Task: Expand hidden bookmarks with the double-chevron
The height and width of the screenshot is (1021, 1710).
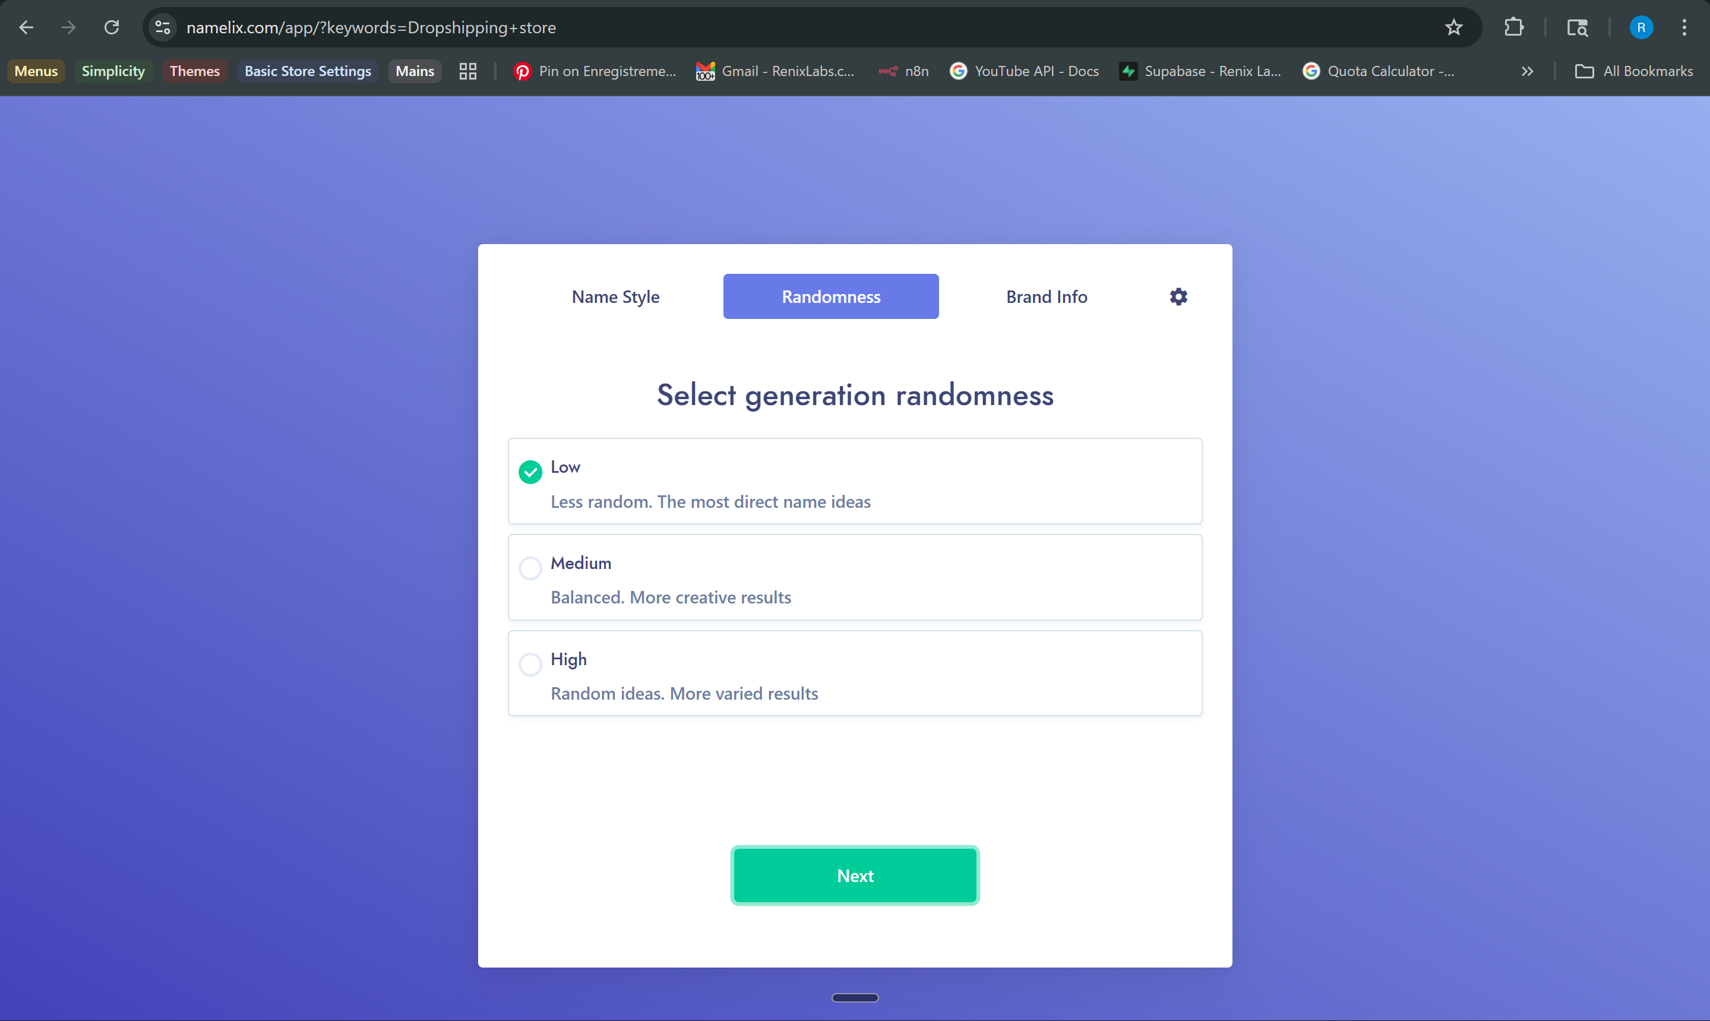Action: click(x=1526, y=71)
